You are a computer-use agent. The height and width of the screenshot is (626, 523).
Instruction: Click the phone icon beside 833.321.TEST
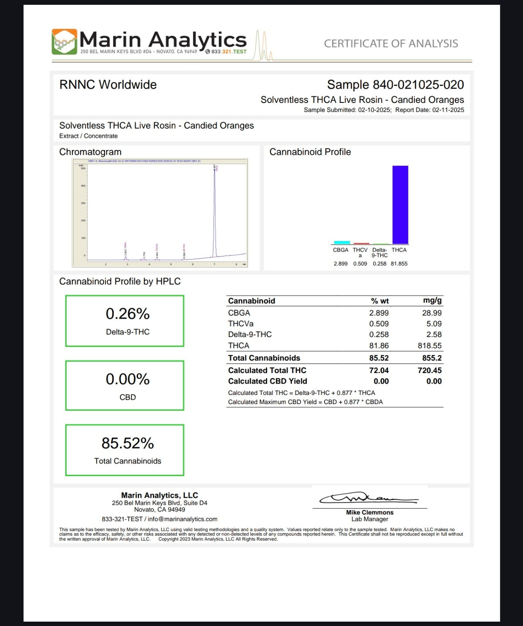[x=208, y=51]
